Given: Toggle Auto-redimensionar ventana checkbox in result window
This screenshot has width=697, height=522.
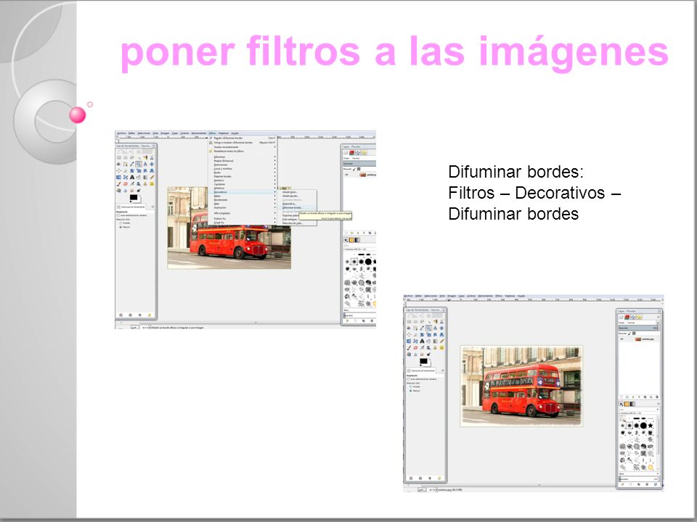Looking at the screenshot, I should pyautogui.click(x=409, y=379).
